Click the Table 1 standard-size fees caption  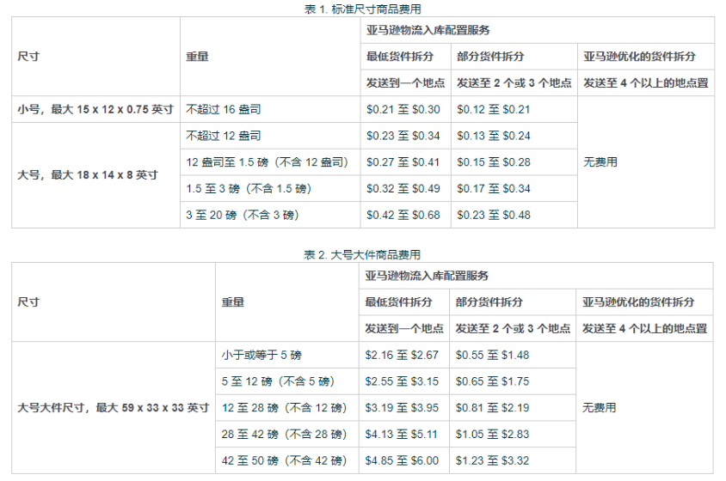[362, 9]
